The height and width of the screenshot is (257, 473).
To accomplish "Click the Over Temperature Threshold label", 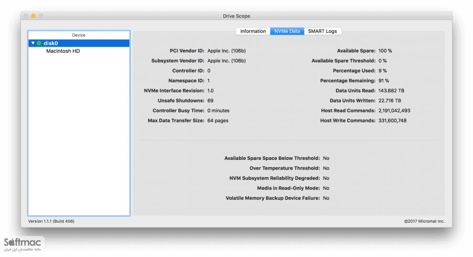I will (285, 168).
